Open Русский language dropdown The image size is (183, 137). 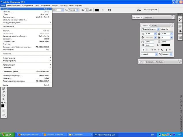pyautogui.click(x=156, y=54)
